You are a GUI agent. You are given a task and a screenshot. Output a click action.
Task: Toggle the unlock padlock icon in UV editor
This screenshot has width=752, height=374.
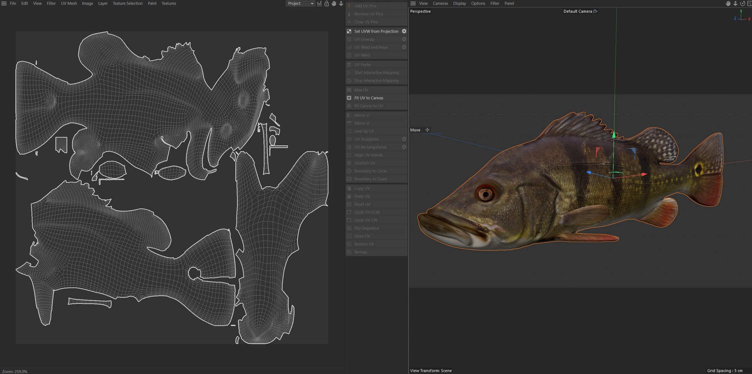pos(326,4)
